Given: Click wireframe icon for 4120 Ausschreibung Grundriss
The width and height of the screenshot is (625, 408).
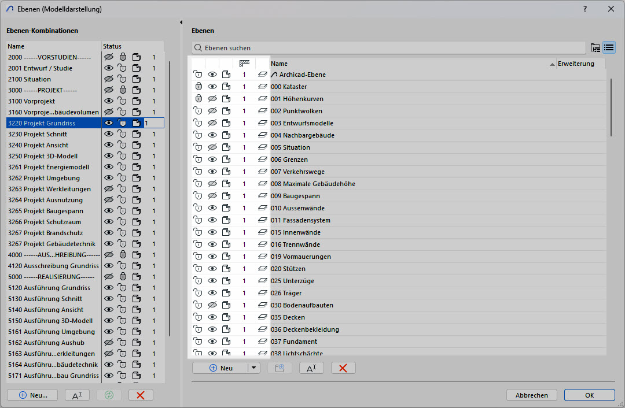Looking at the screenshot, I should point(137,266).
